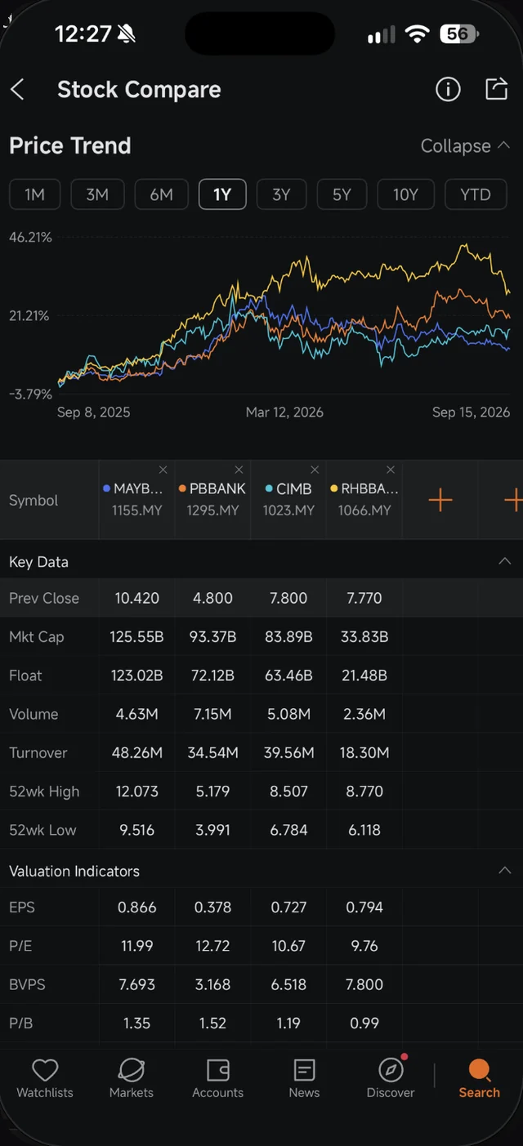This screenshot has width=523, height=1146.
Task: Open Discover compass icon
Action: [x=391, y=1070]
